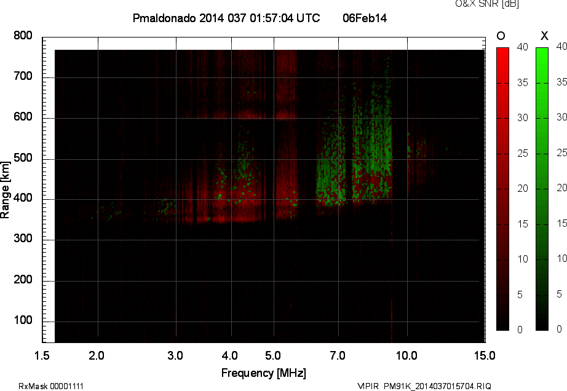Click the 30 value on O colorbar scale
Image resolution: width=567 pixels, height=391 pixels.
pyautogui.click(x=523, y=118)
